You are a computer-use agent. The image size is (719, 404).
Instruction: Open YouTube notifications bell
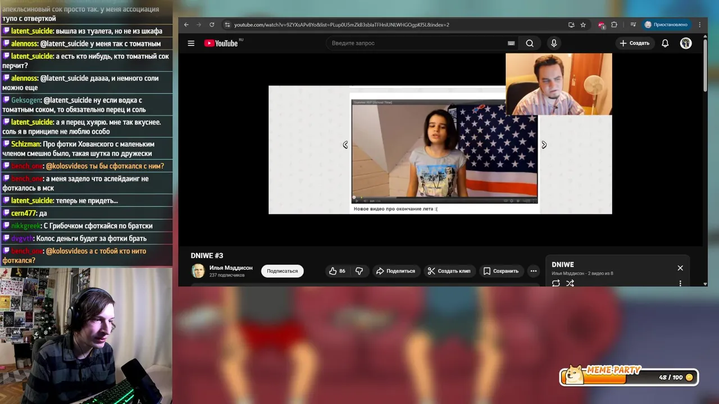(x=665, y=43)
